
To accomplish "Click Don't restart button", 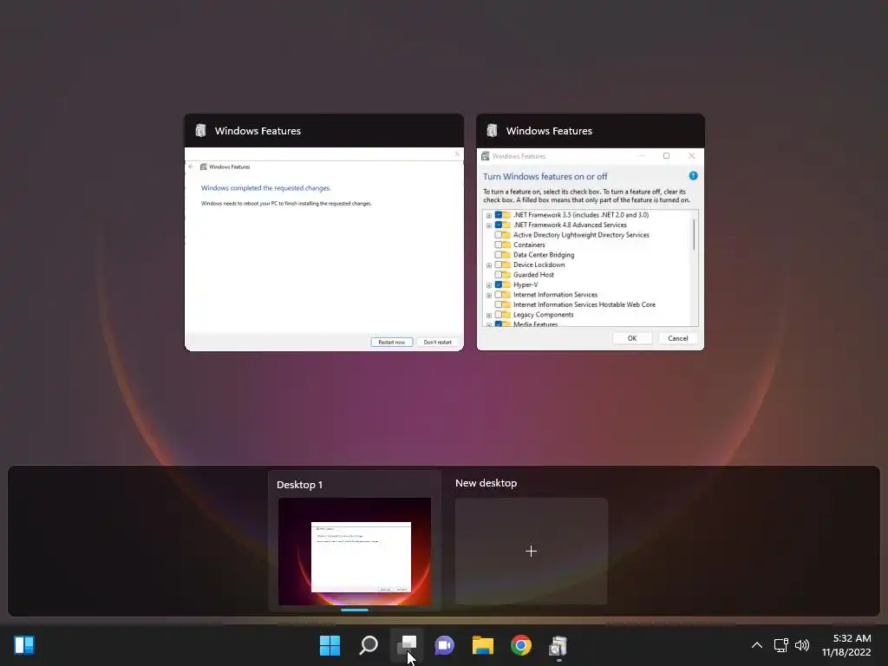I will click(x=437, y=342).
